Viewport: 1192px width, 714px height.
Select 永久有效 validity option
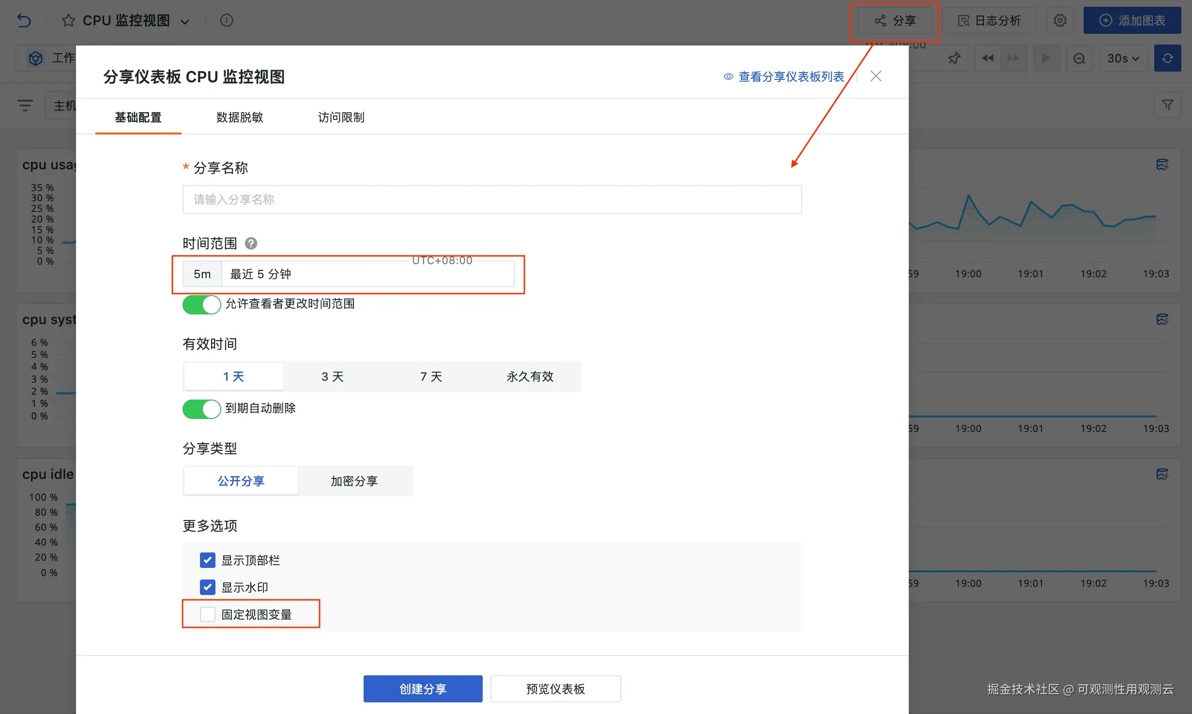530,376
